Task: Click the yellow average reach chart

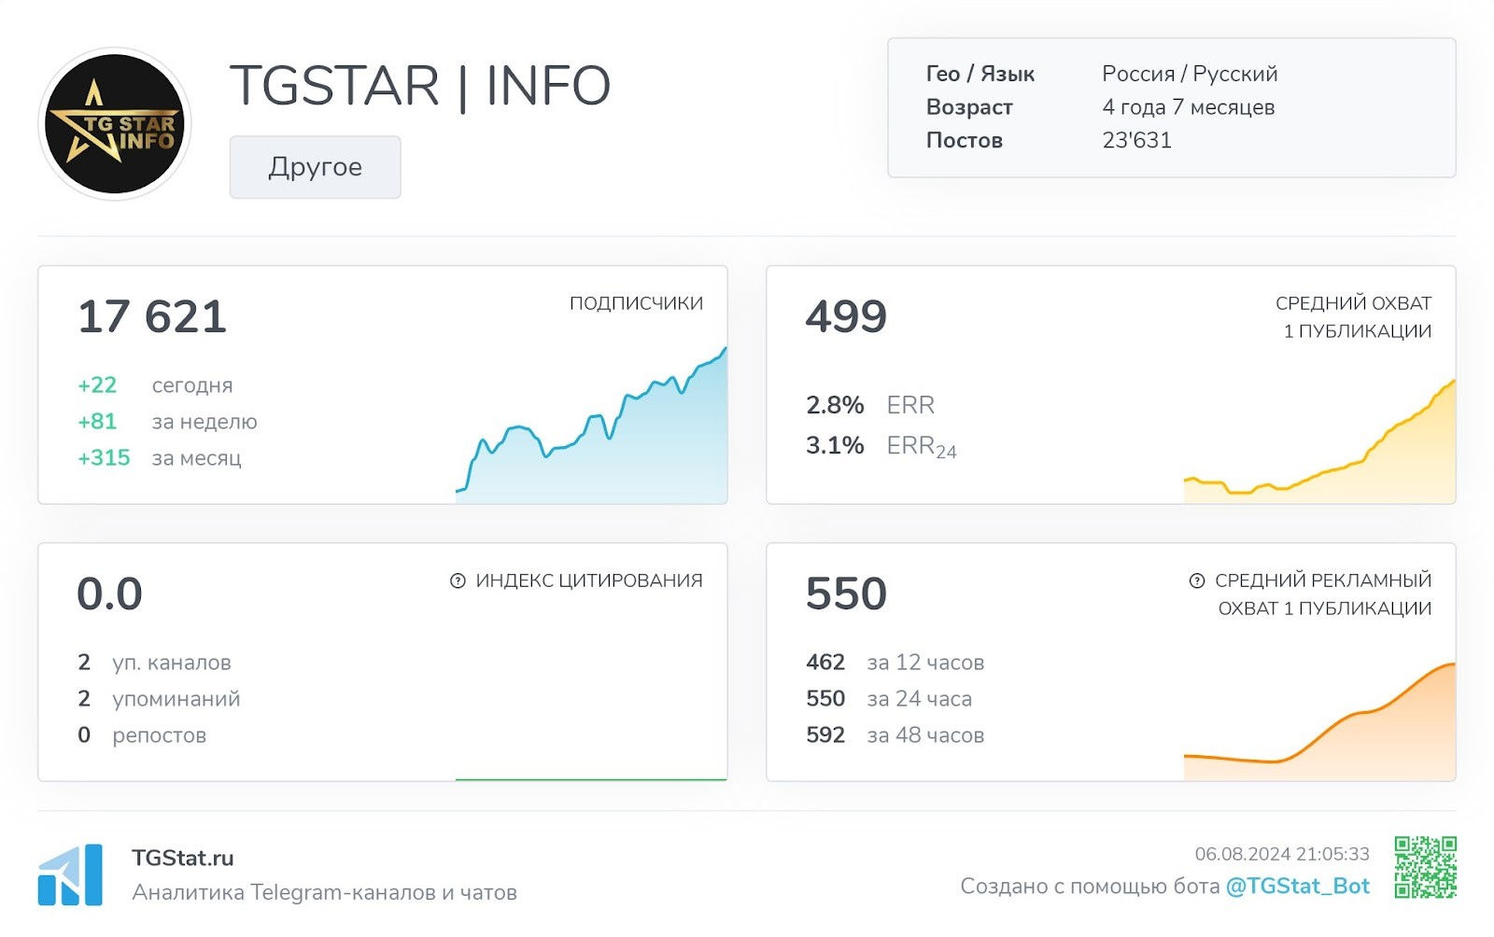Action: click(1319, 441)
